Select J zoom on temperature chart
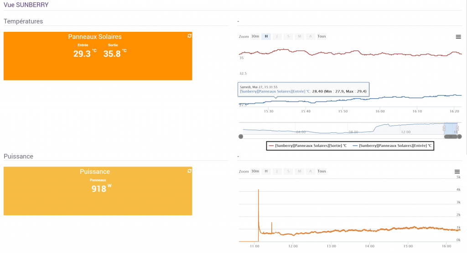467x253 pixels. [x=277, y=36]
